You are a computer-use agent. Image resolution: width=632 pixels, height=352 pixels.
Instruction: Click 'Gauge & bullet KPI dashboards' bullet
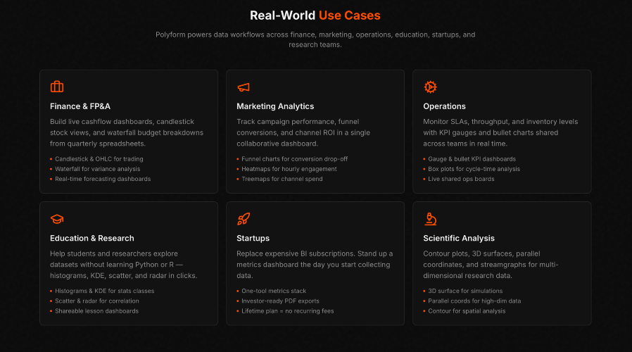coord(472,159)
